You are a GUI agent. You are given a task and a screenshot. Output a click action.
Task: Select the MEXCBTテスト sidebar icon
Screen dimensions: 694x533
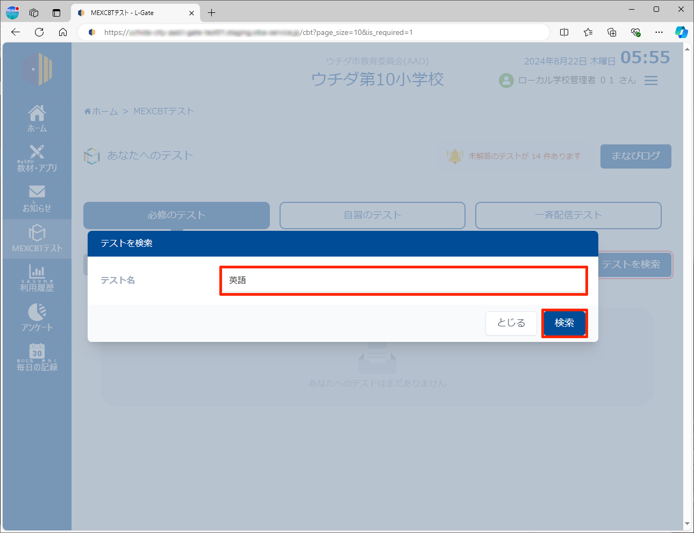[37, 238]
